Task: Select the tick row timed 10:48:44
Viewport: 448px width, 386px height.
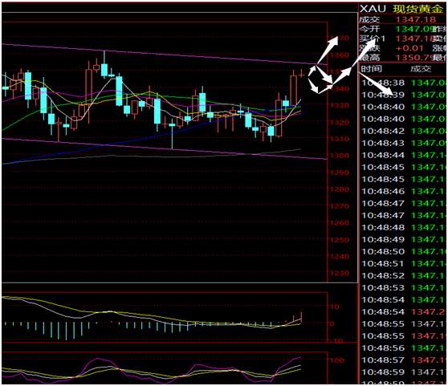Action: point(403,155)
